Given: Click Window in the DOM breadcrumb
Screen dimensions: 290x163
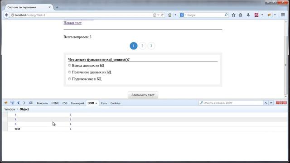Looking at the screenshot, I should pos(10,109).
